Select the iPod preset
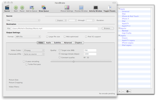 pos(124,14)
